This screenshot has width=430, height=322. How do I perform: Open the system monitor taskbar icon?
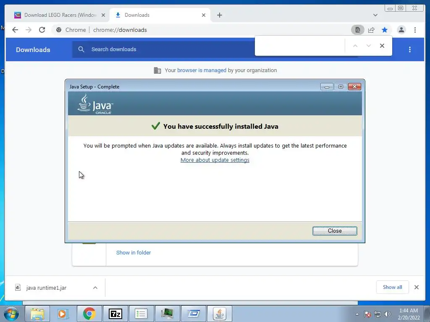point(167,314)
